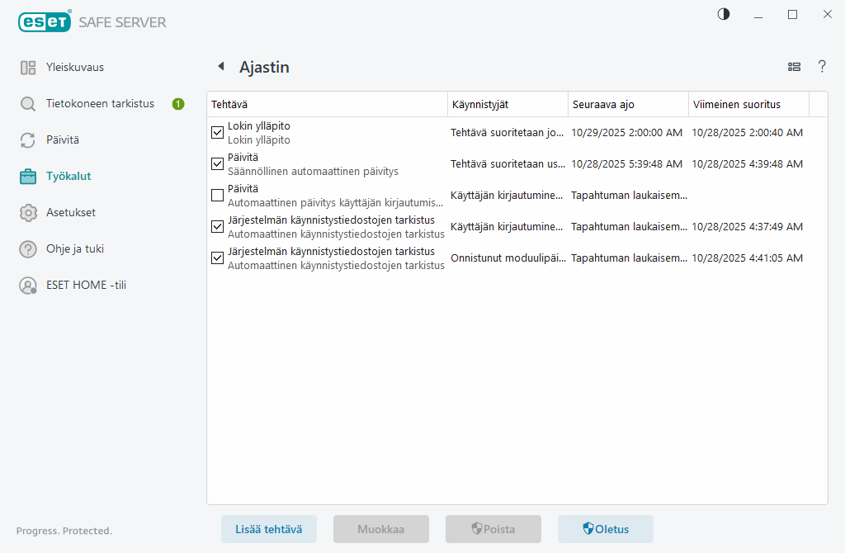Open Asetukset gear icon
845x553 pixels.
(28, 212)
